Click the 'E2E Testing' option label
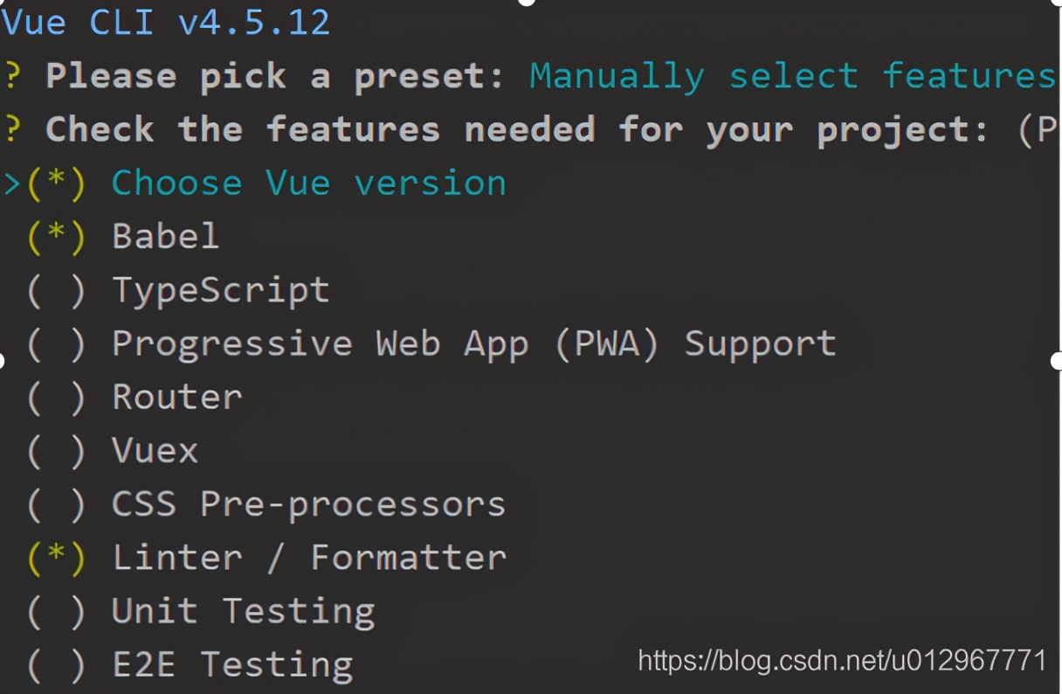The height and width of the screenshot is (694, 1062). (232, 665)
